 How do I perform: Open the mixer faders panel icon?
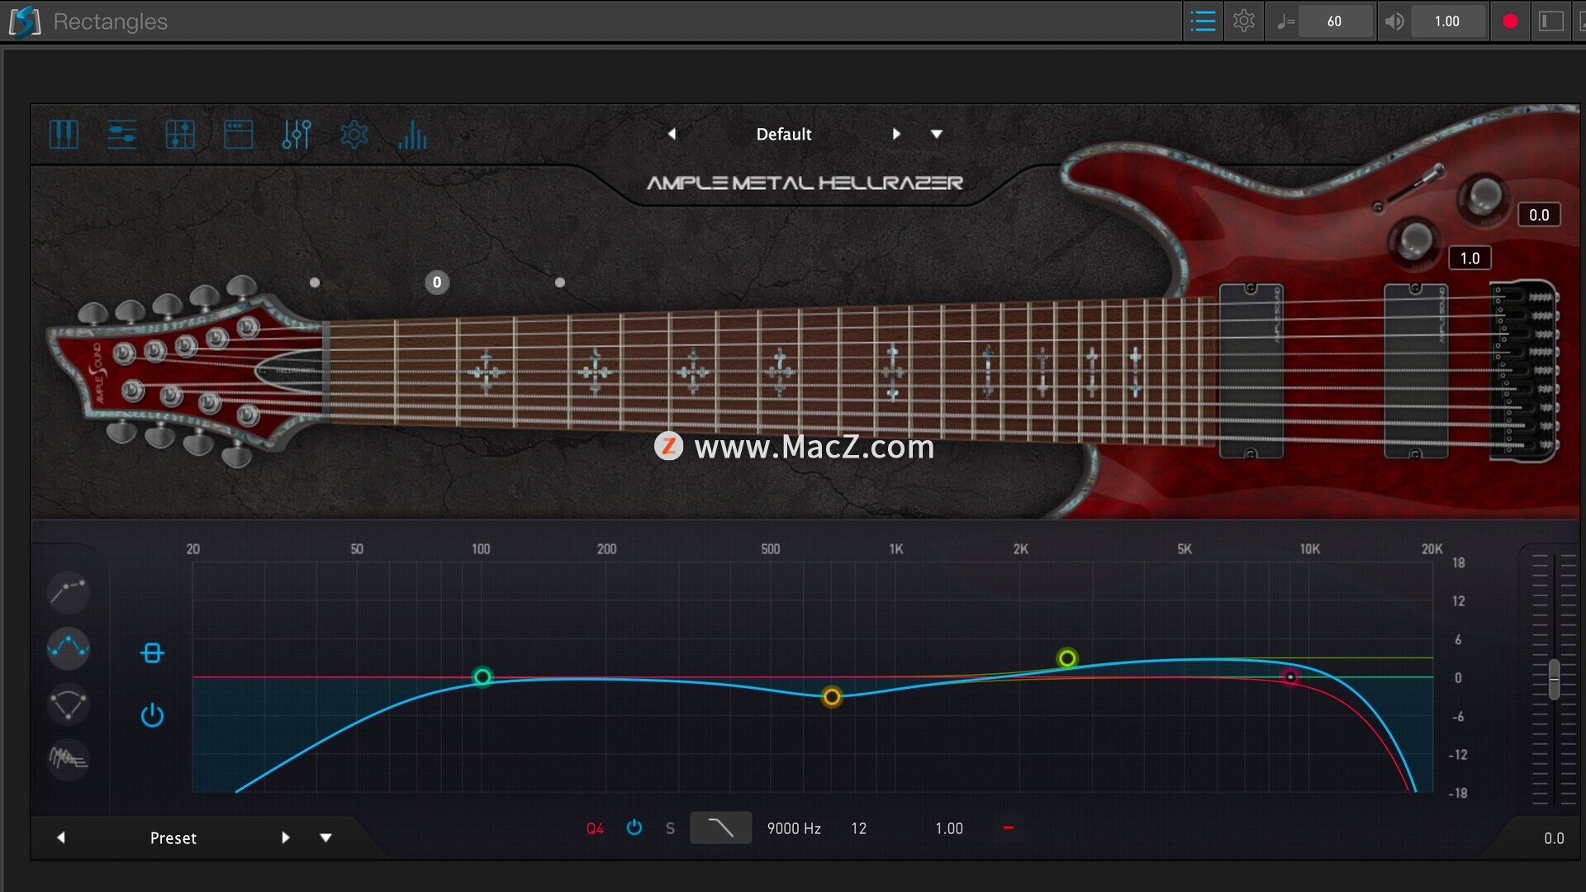tap(296, 134)
